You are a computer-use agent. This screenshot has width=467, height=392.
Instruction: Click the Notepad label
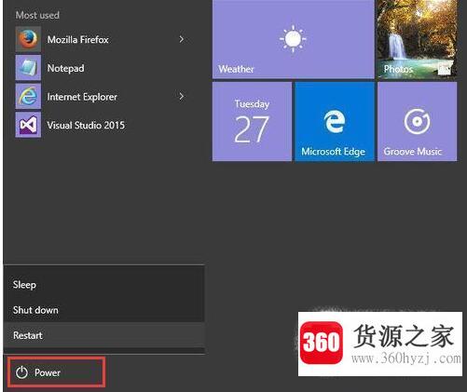click(x=65, y=68)
